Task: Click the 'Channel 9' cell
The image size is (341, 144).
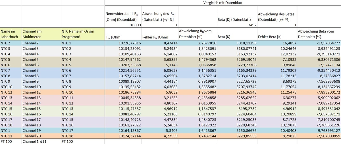Action: [x=41, y=81]
